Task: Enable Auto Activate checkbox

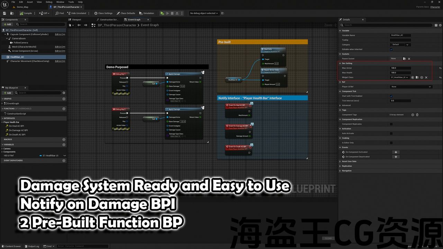Action: point(391,133)
